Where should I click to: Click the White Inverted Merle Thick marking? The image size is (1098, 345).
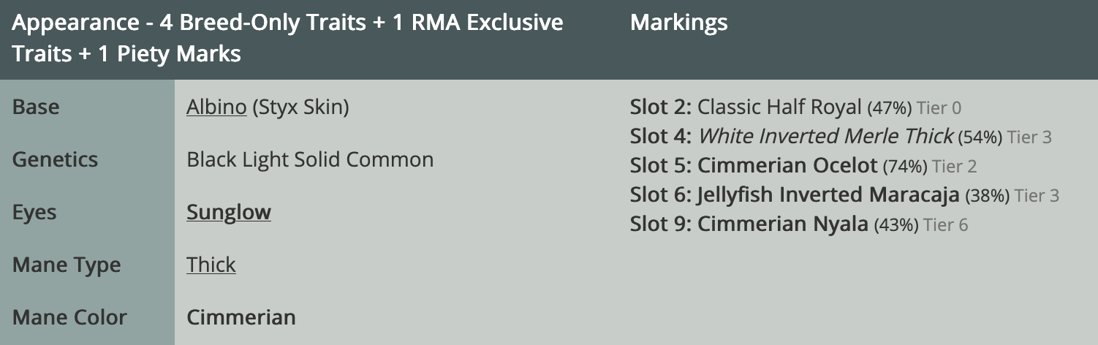point(825,137)
